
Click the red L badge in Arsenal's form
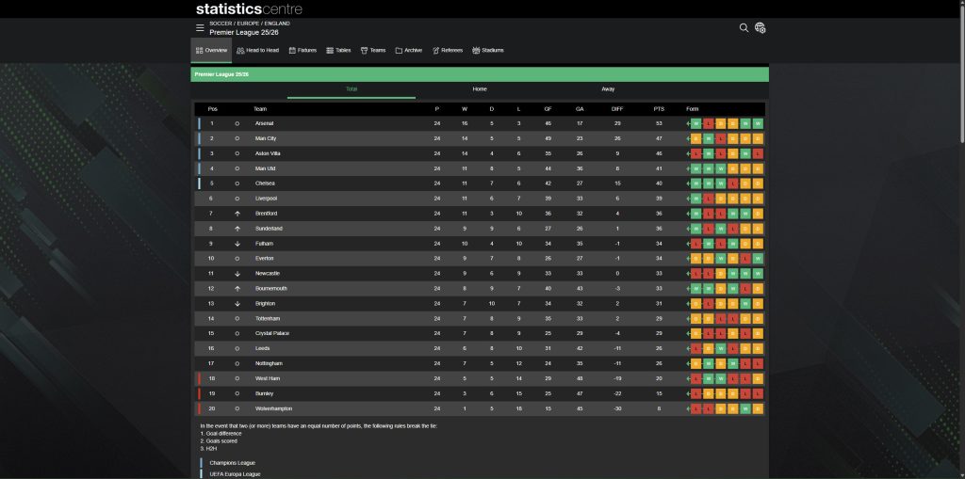coord(709,123)
